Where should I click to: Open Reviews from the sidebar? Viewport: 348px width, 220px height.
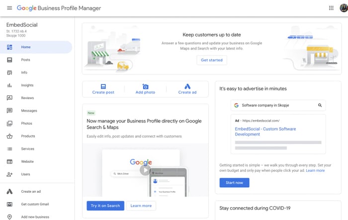(x=27, y=98)
